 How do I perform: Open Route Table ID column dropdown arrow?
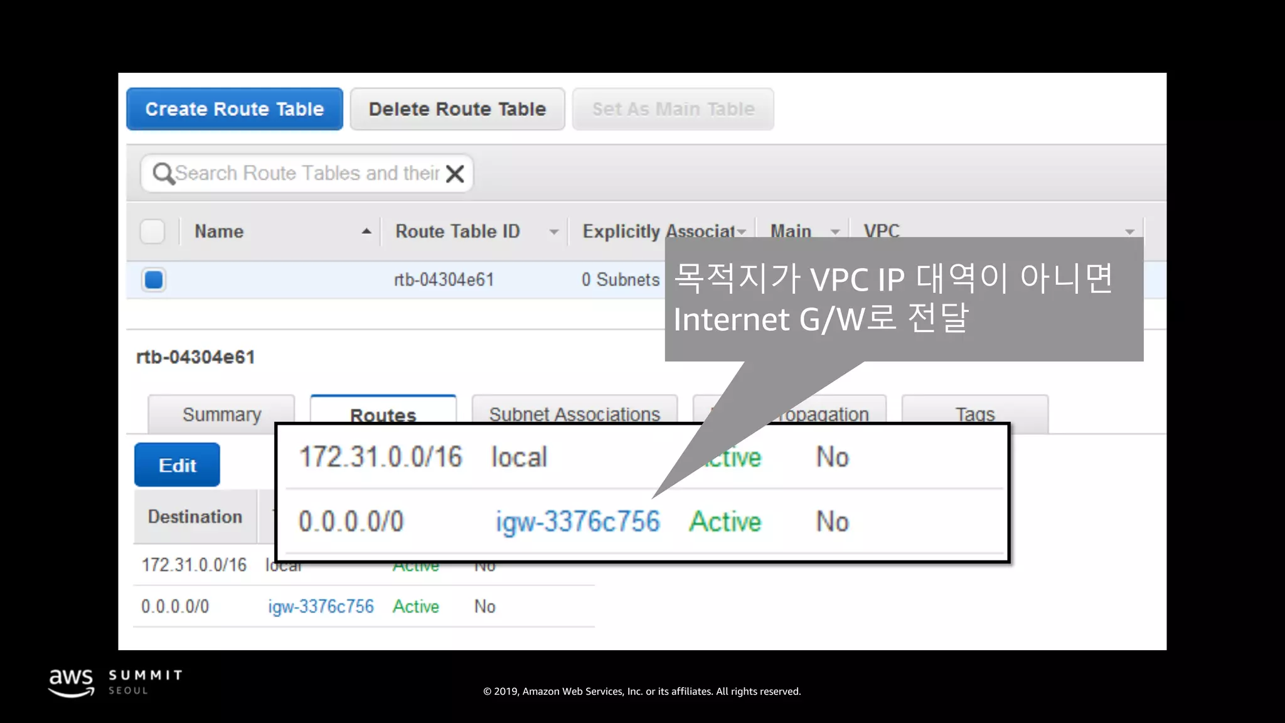point(554,232)
